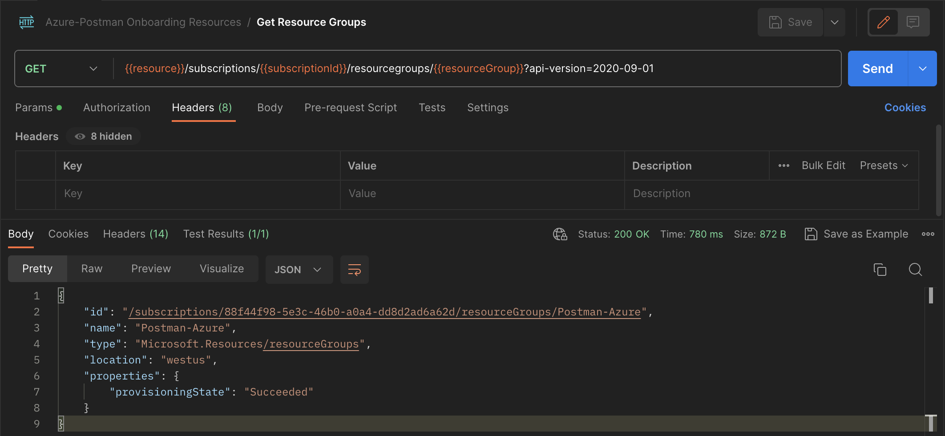Switch to Preview response view

pyautogui.click(x=151, y=269)
